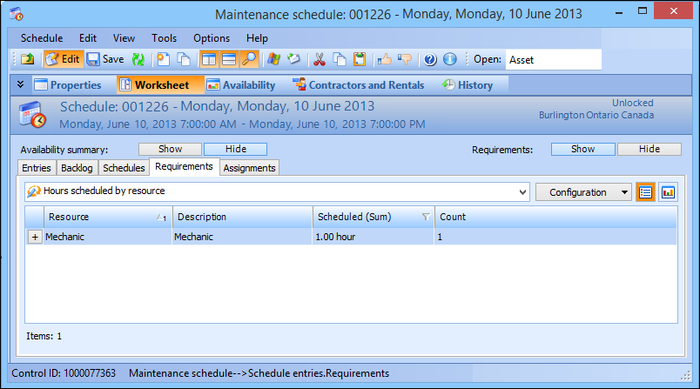Sort by the Resource column header
Image resolution: width=700 pixels, height=389 pixels.
pyautogui.click(x=108, y=217)
